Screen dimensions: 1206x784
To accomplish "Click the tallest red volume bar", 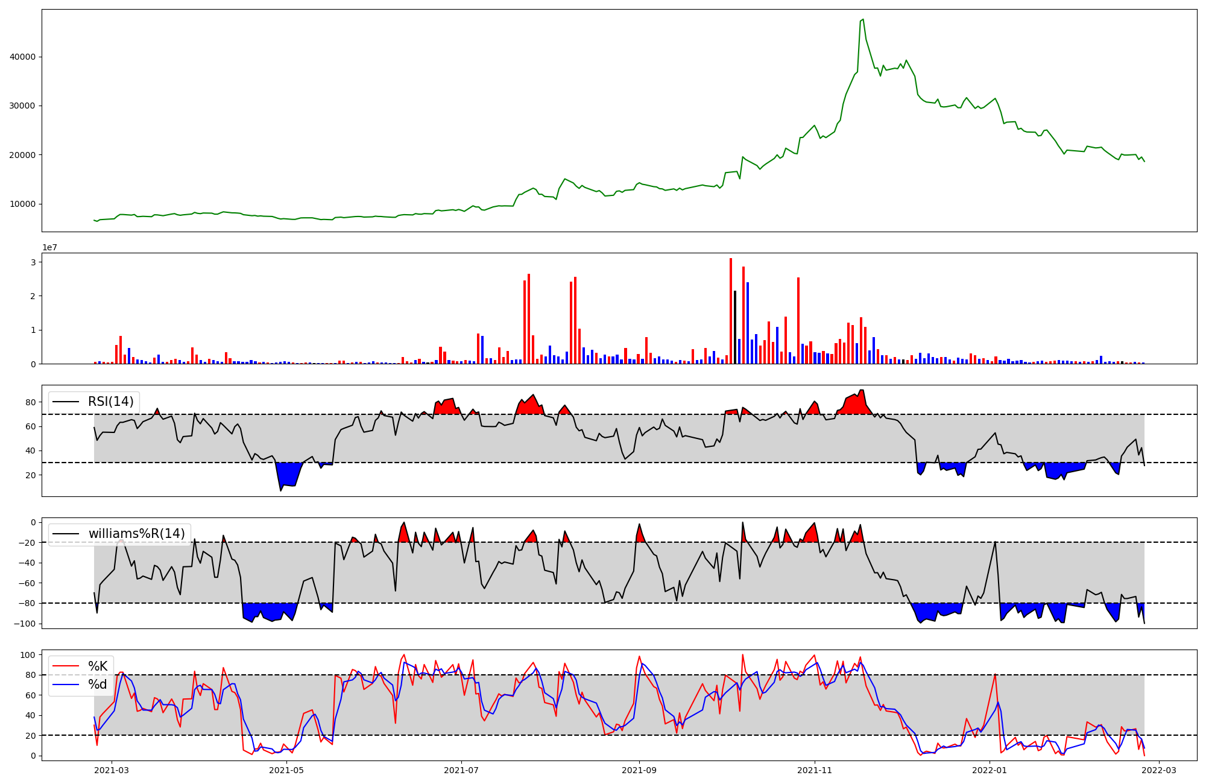I will 730,311.
